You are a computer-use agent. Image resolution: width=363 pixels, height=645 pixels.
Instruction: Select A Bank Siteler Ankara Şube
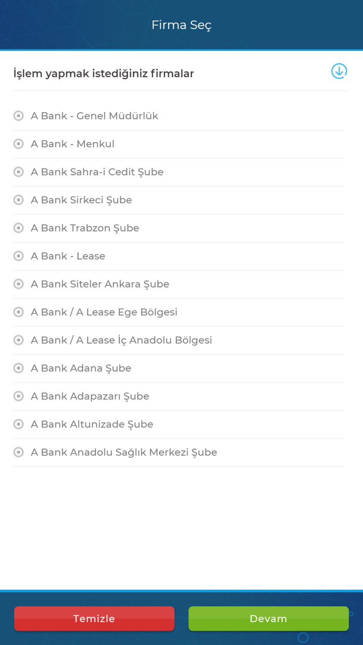tap(18, 284)
